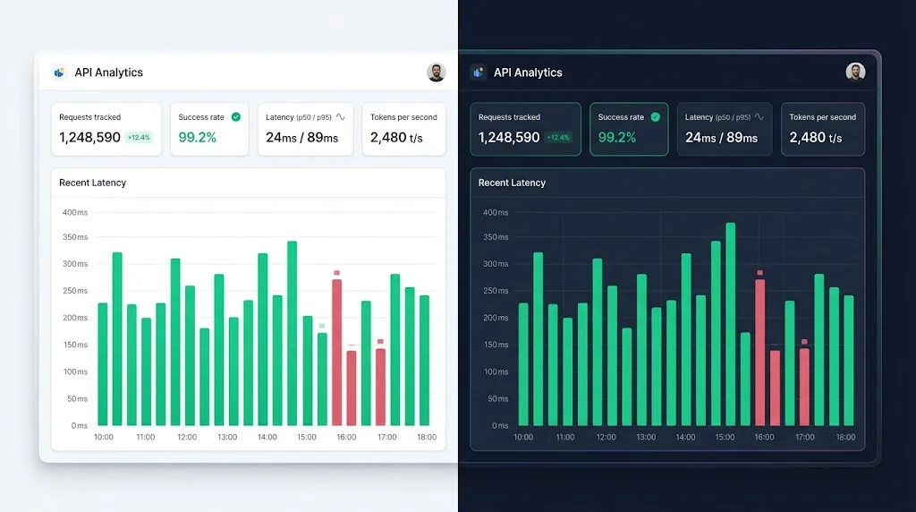Click 10:00 time label in light chart
Screen dimensions: 916x512
coord(104,437)
